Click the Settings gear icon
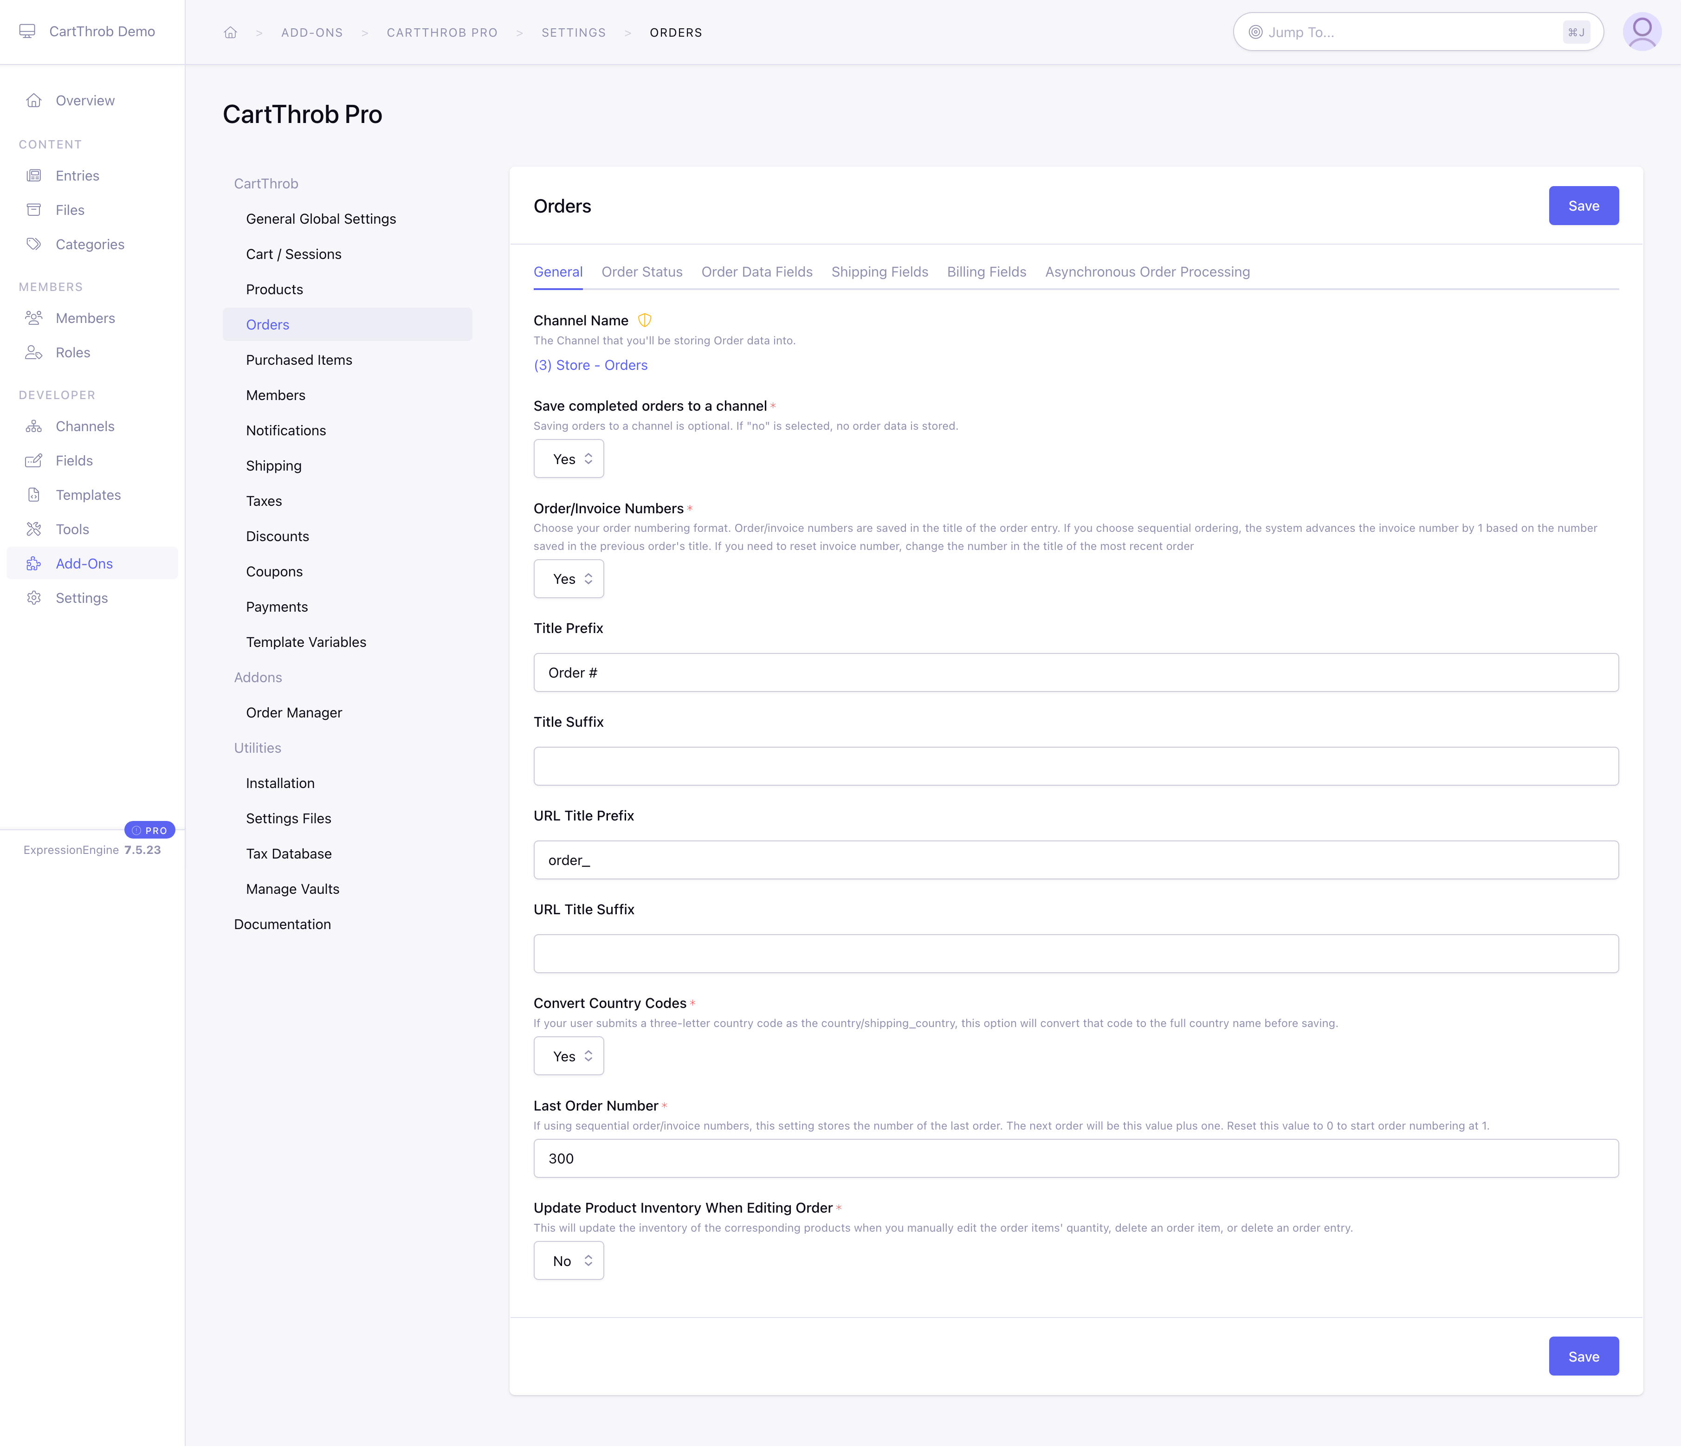This screenshot has width=1681, height=1447. tap(33, 598)
